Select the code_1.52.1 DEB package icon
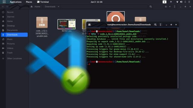This screenshot has height=108, width=193. click(42, 22)
